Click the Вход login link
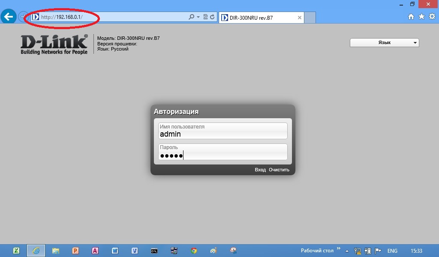This screenshot has width=439, height=257. [260, 170]
